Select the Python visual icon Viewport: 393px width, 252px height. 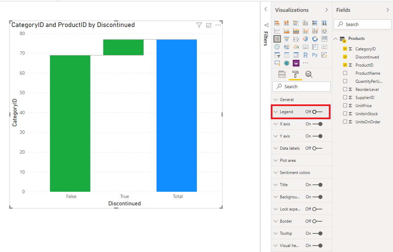pos(315,55)
